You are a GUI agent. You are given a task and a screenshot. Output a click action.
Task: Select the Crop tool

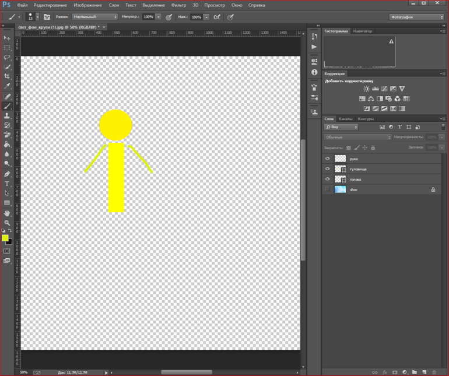(x=7, y=76)
